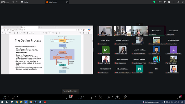Expand audio options arrow beside Audio
Viewport: 185px width, 104px height.
(x=8, y=96)
